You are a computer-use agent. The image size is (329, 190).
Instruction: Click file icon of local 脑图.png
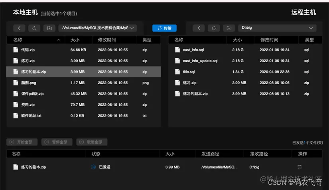pos(16,83)
